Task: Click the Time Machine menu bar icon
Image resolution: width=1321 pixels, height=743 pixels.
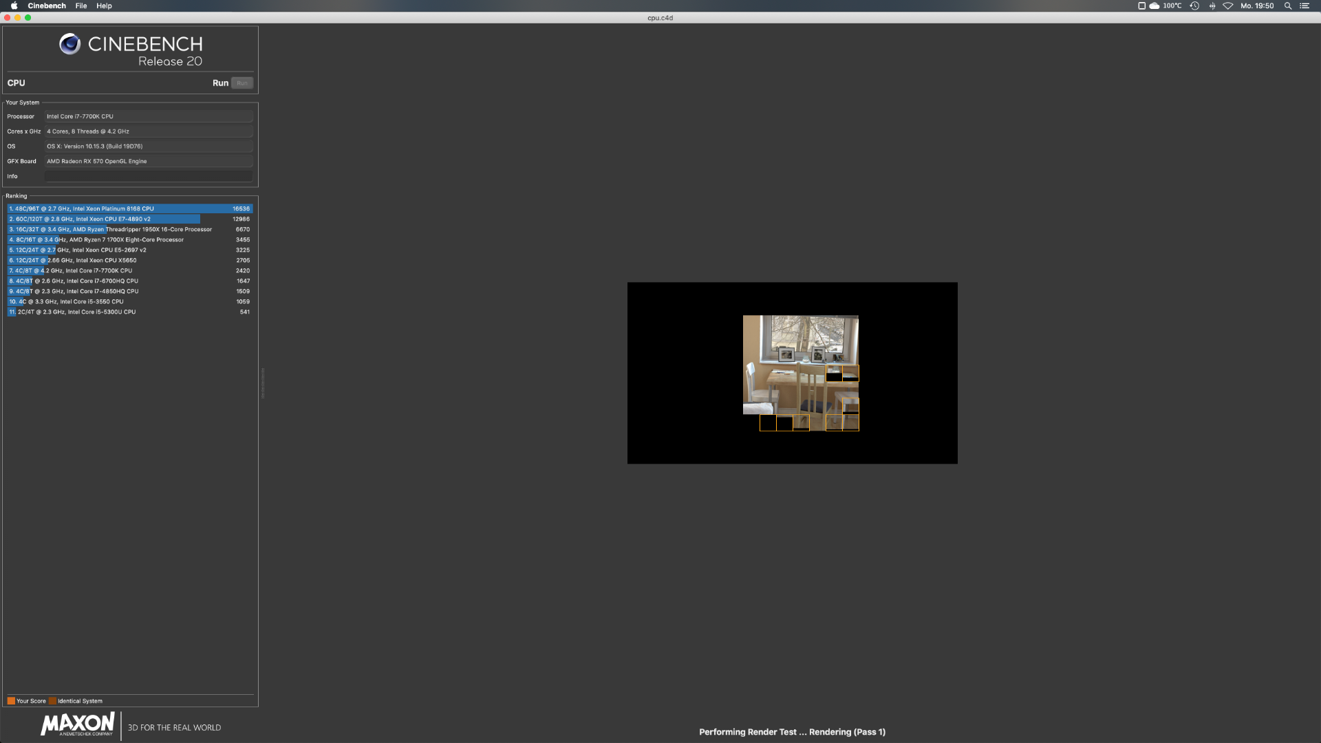Action: (1194, 6)
